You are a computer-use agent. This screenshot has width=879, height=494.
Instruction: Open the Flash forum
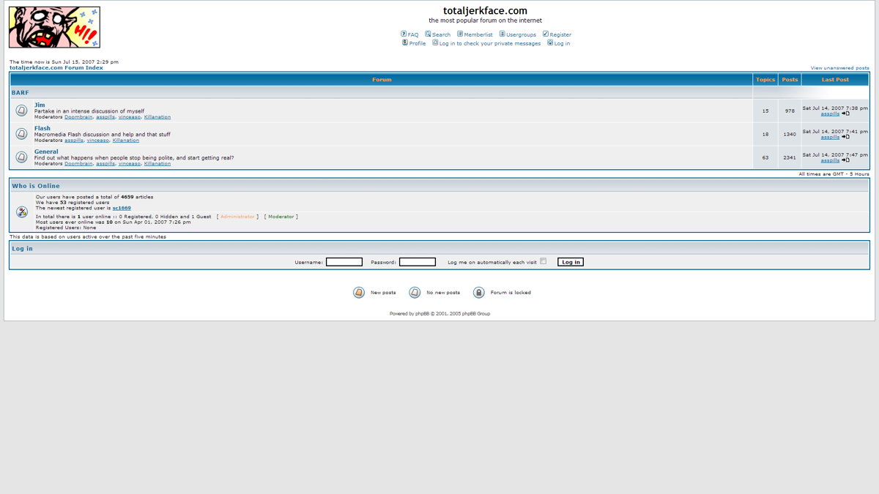pos(42,127)
